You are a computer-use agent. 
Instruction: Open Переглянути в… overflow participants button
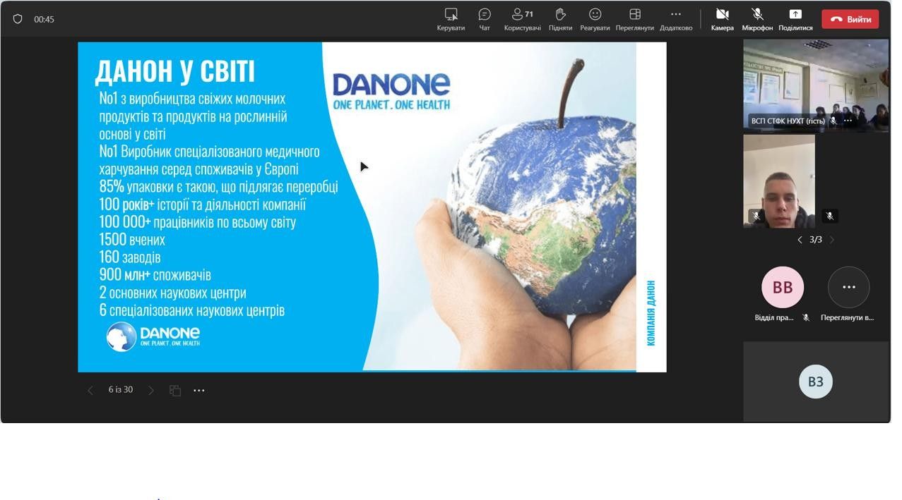848,287
